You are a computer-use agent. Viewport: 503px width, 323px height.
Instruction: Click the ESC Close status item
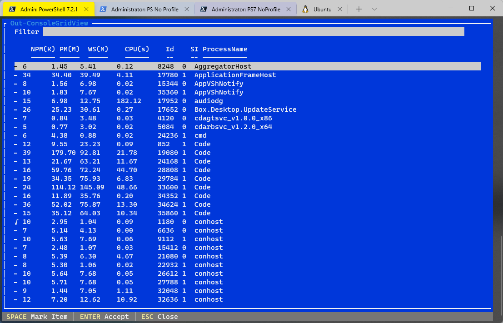[x=159, y=317]
